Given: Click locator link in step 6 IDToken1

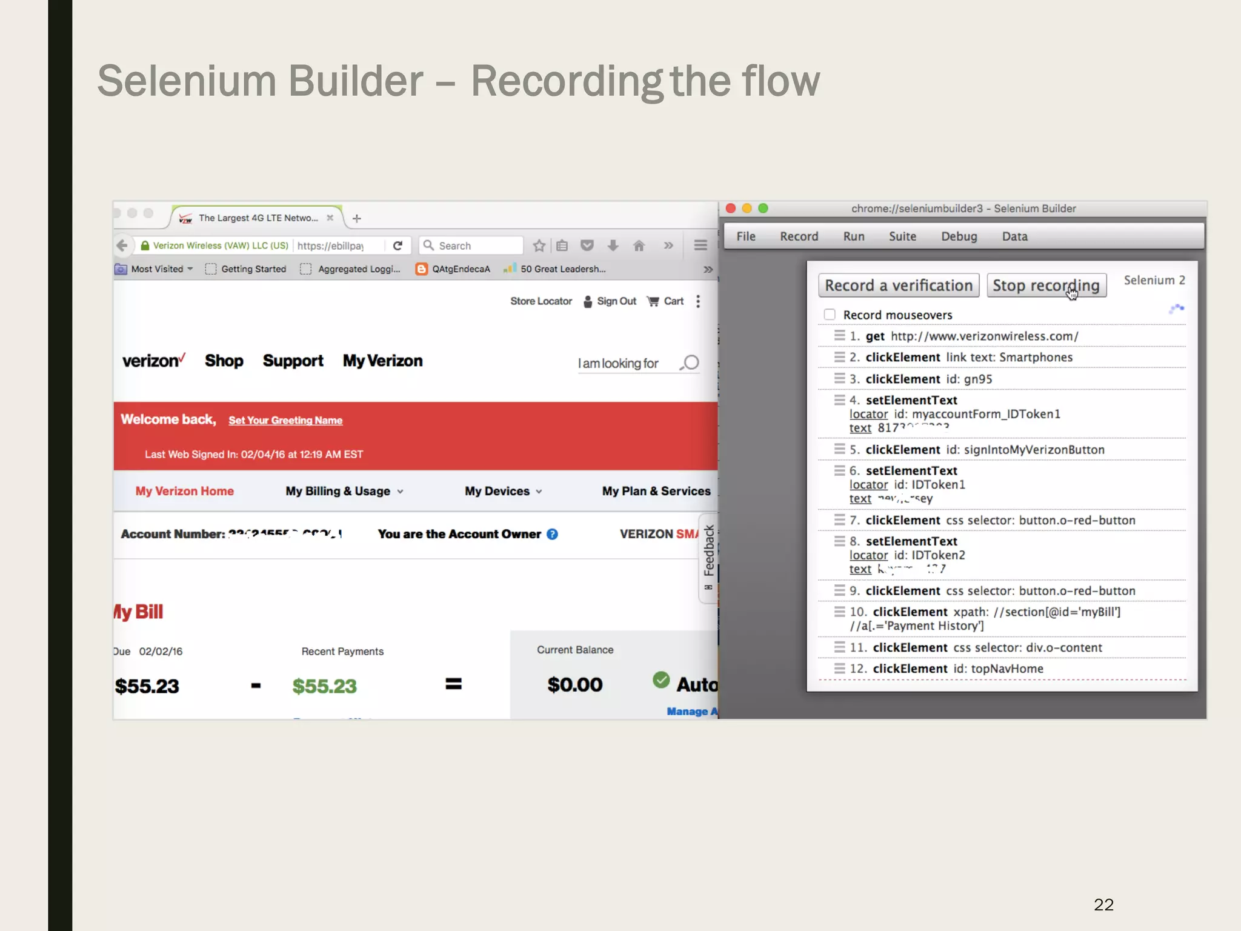Looking at the screenshot, I should click(868, 485).
